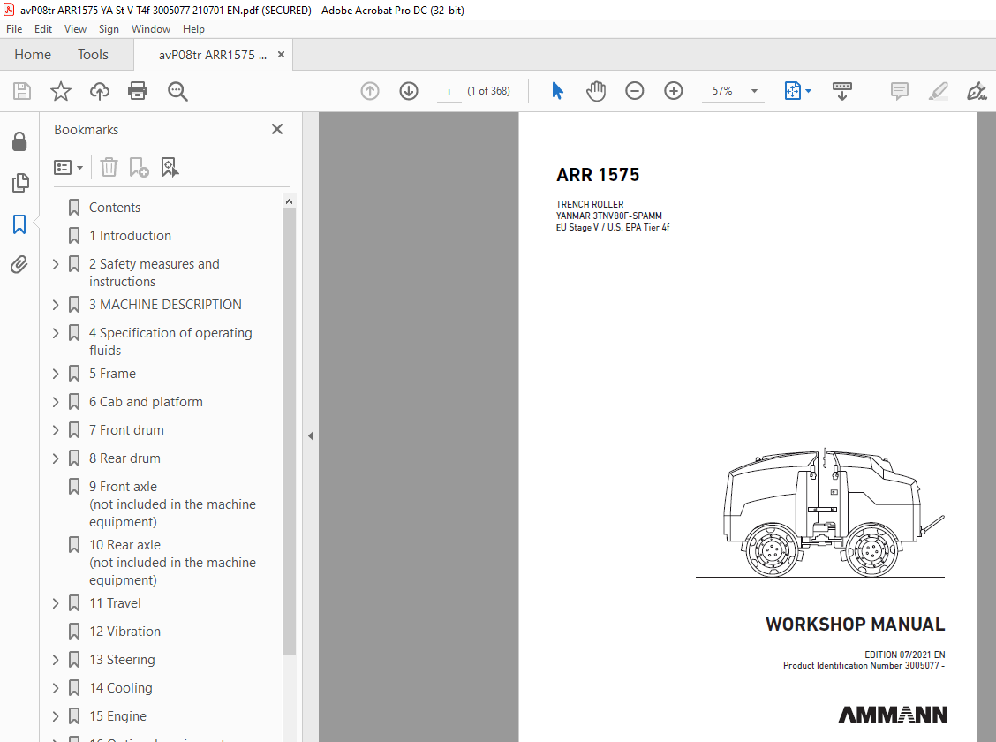Screen dimensions: 996x742
Task: Expand 7 Front drum bookmark
Action: pos(56,430)
